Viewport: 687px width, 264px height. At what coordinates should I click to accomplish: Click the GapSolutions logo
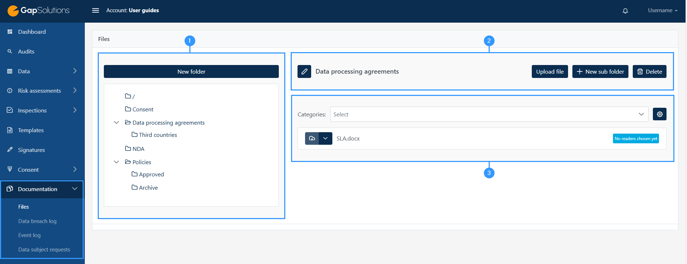pos(38,10)
